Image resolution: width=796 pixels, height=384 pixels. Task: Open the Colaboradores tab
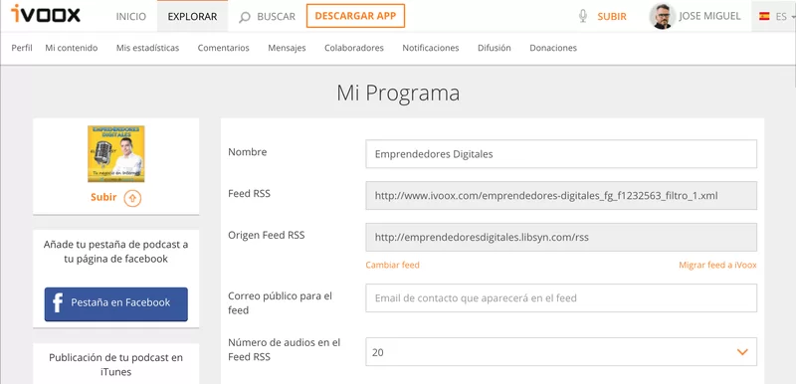coord(354,48)
